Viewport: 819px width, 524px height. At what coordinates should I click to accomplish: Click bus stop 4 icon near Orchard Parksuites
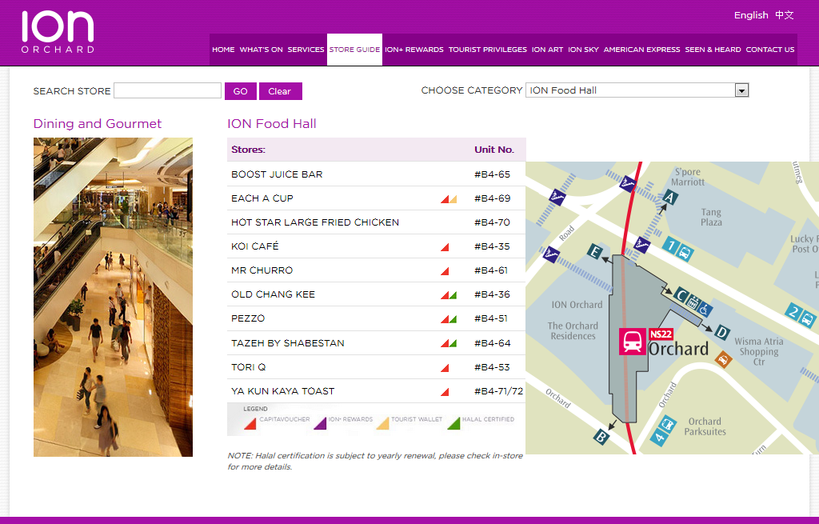663,430
